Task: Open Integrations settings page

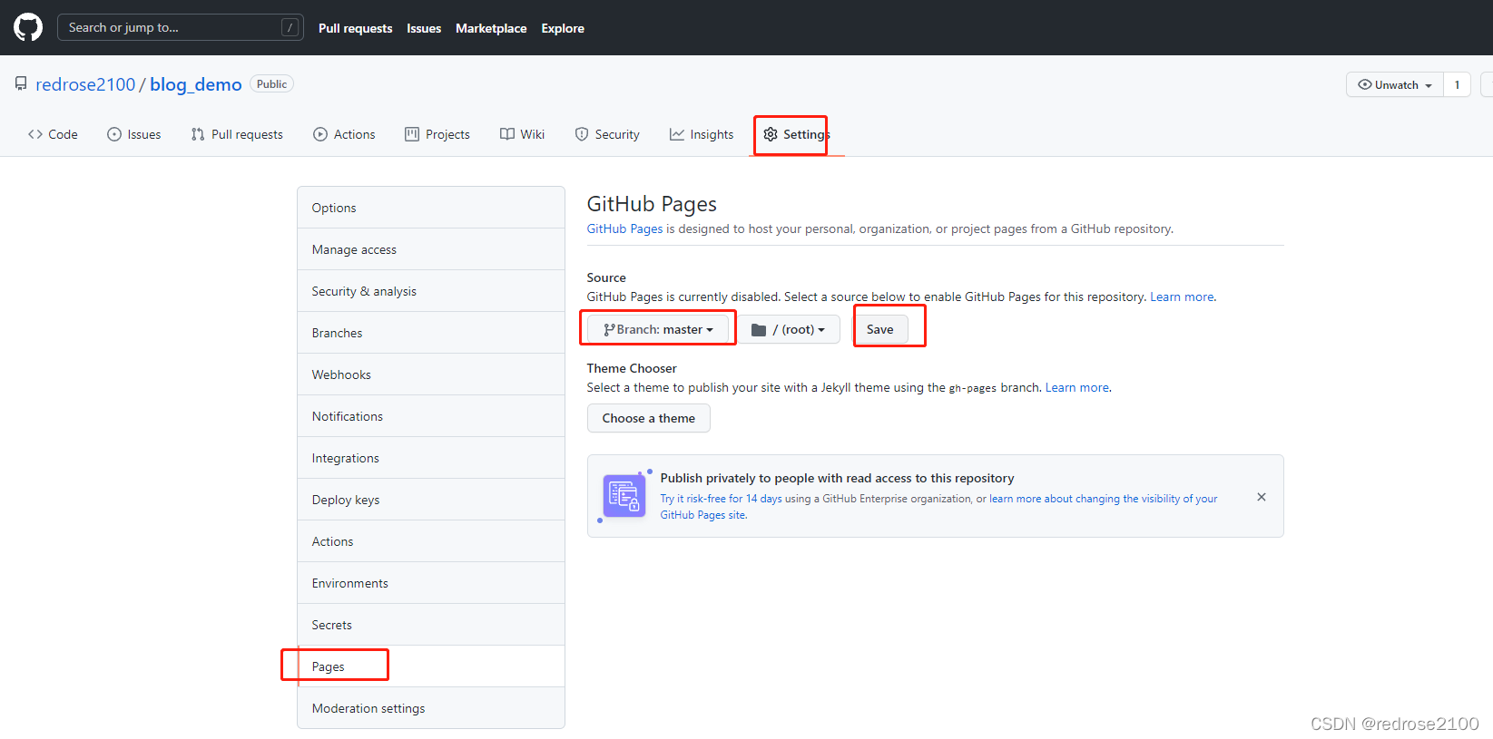Action: (431, 458)
